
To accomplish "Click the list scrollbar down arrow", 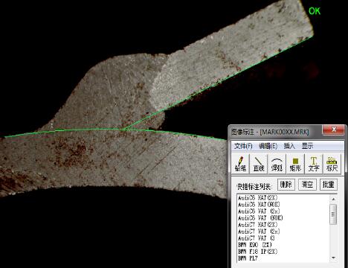I will pyautogui.click(x=333, y=258).
